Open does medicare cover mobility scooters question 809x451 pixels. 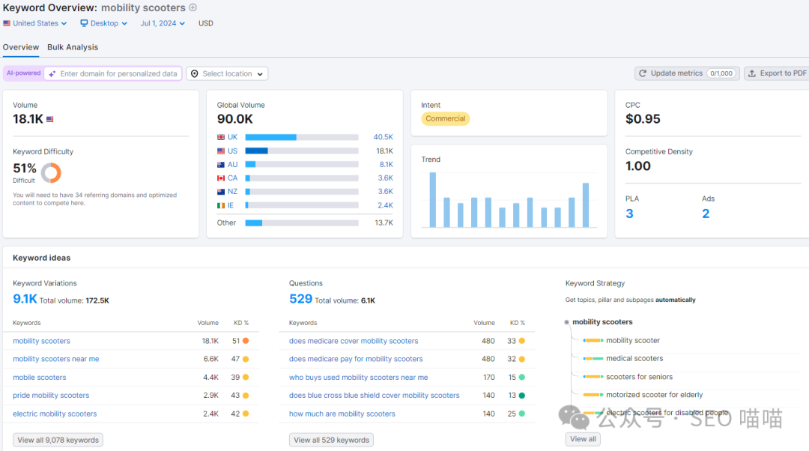click(354, 341)
